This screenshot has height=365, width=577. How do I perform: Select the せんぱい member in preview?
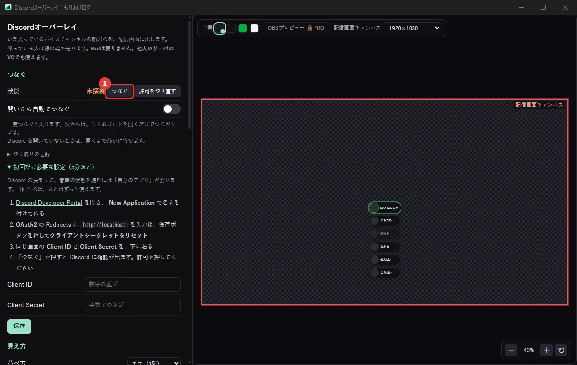385,259
